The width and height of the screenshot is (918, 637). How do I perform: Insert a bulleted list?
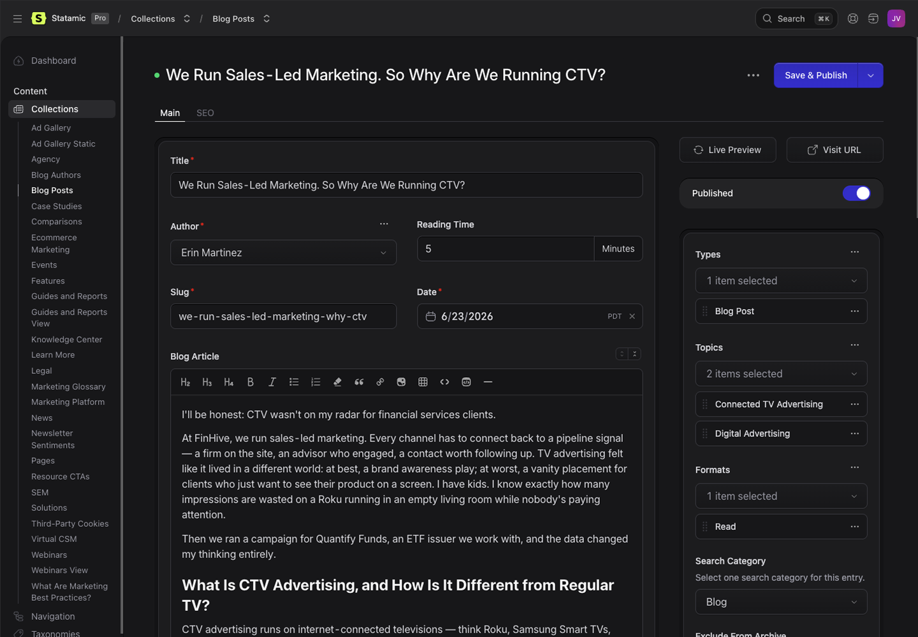(x=294, y=382)
